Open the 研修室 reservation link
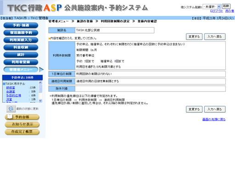The width and height of the screenshot is (235, 176). click(11, 88)
